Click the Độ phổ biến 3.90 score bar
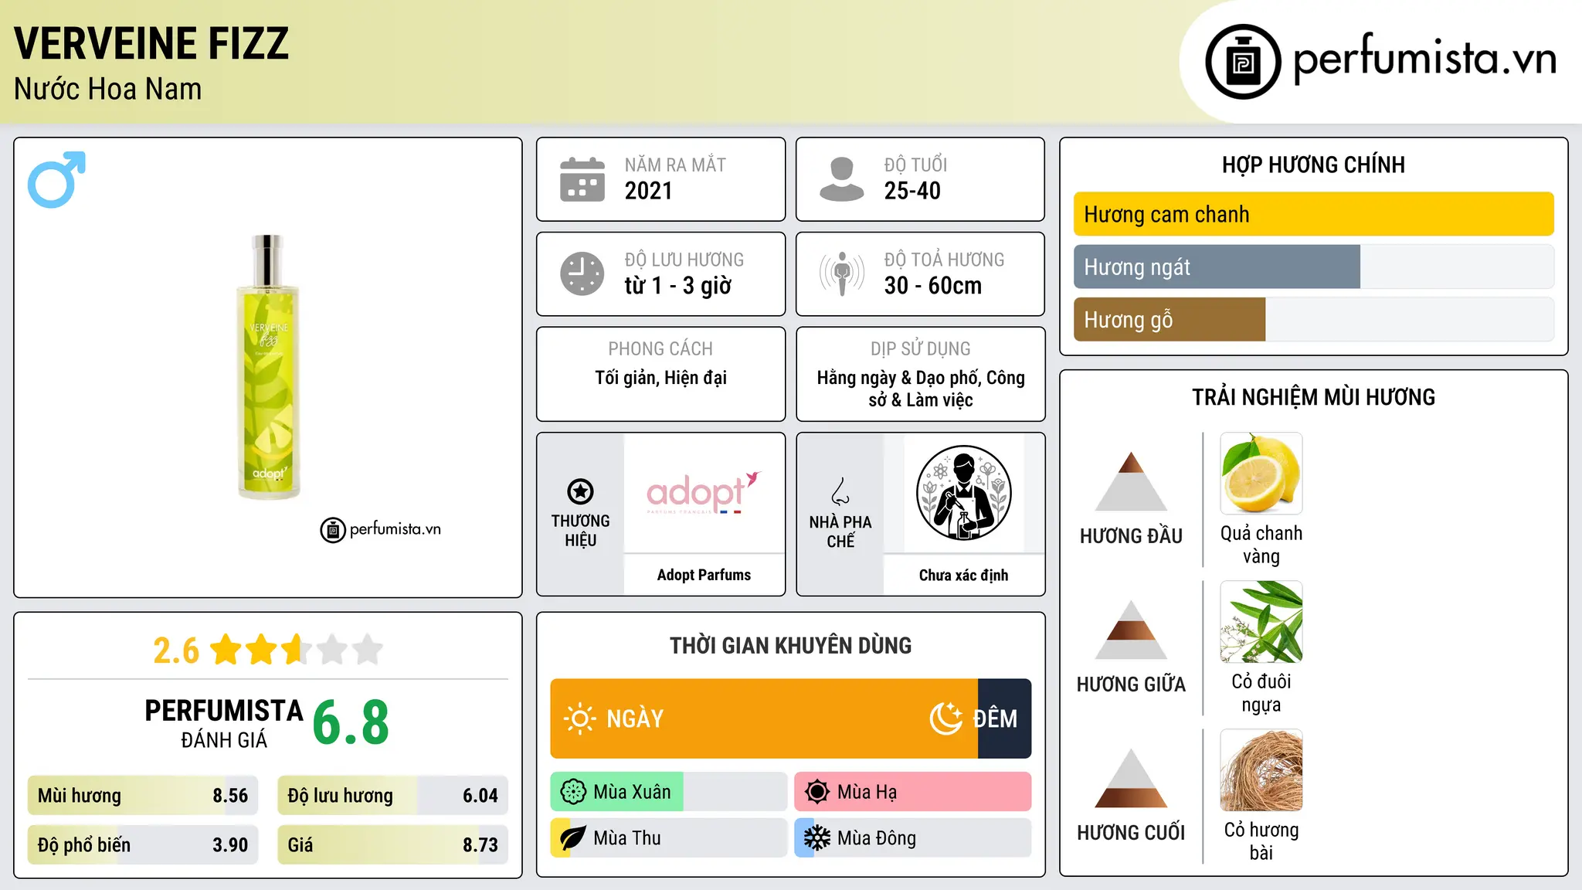 (143, 844)
